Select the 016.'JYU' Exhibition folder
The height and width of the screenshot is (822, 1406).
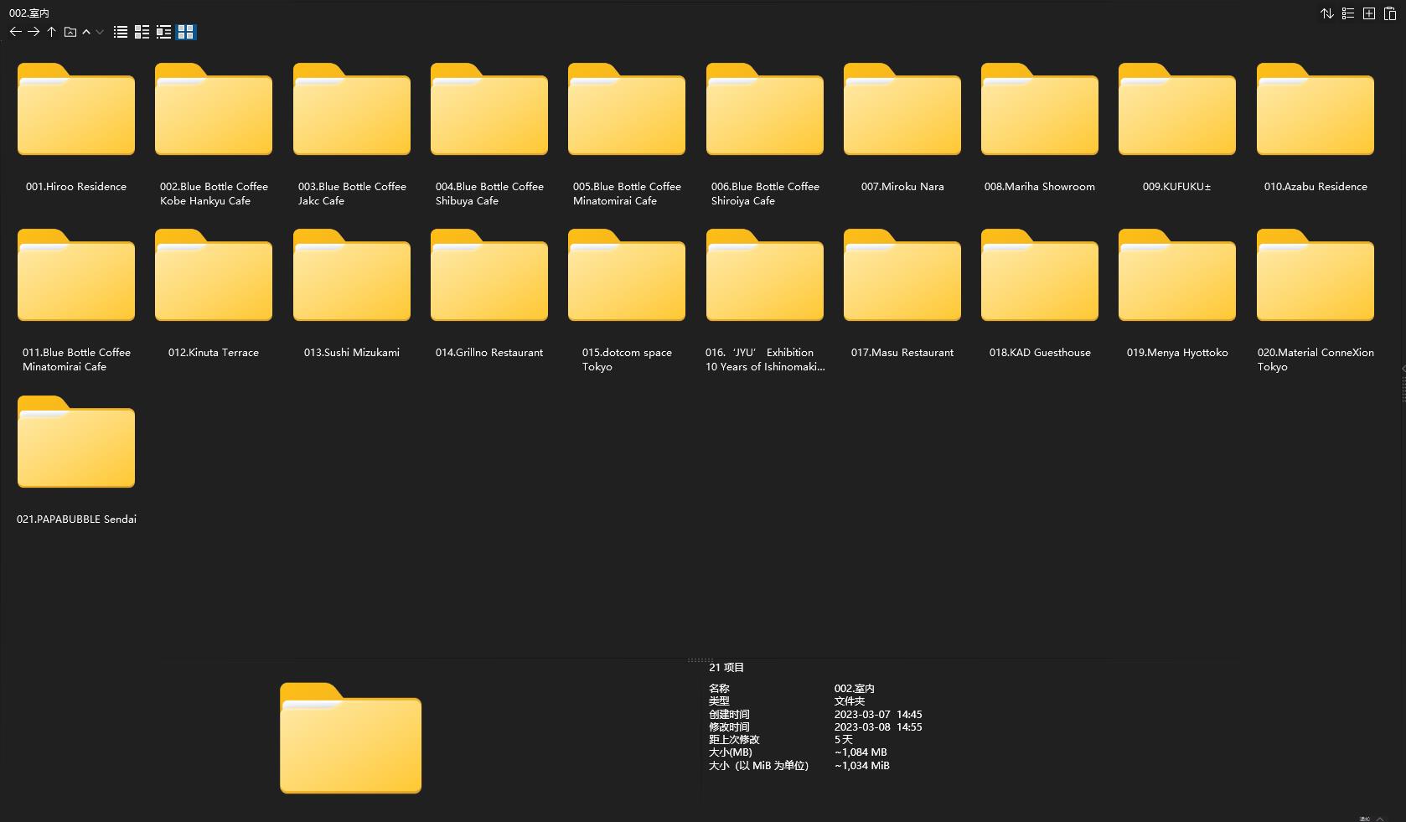(765, 300)
